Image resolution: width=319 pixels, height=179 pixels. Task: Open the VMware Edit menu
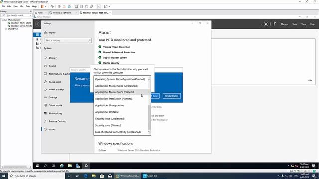click(9, 6)
